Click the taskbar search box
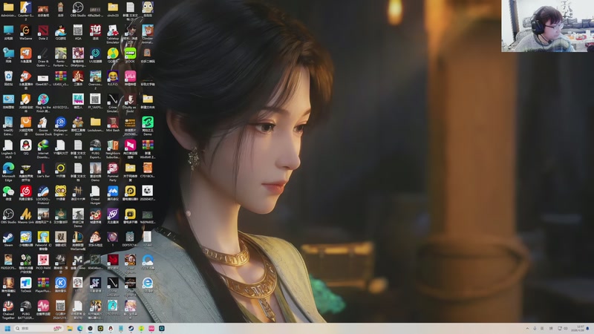 (x=39, y=328)
